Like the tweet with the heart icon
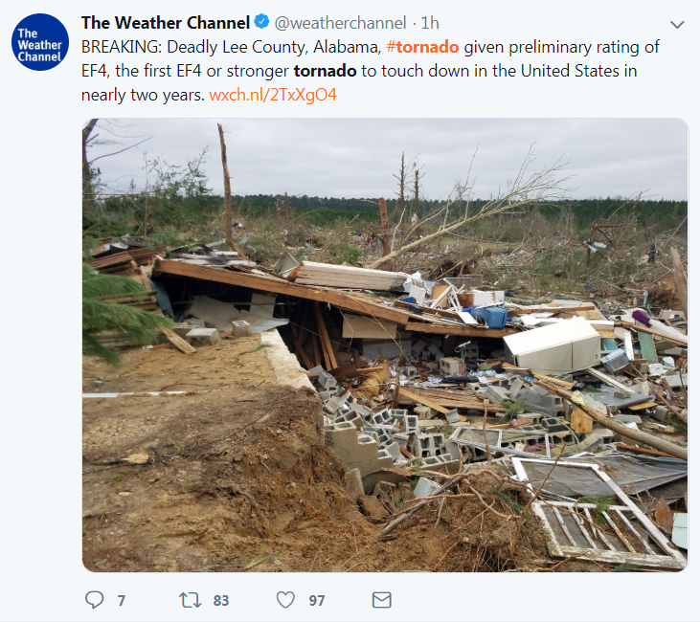 285,600
